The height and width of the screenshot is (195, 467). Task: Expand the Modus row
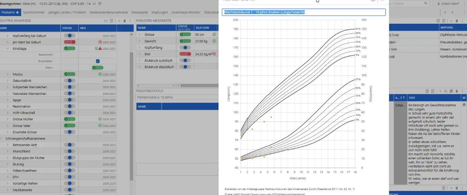[8, 74]
